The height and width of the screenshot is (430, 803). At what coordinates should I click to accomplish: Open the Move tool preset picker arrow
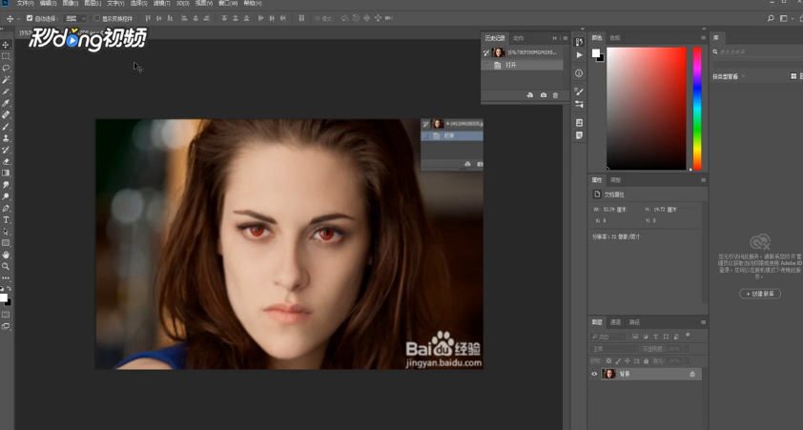pyautogui.click(x=18, y=18)
